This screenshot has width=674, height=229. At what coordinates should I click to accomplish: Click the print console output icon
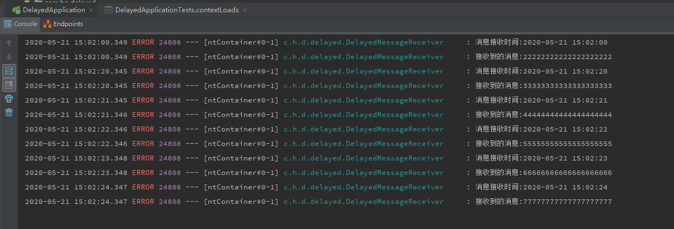9,99
